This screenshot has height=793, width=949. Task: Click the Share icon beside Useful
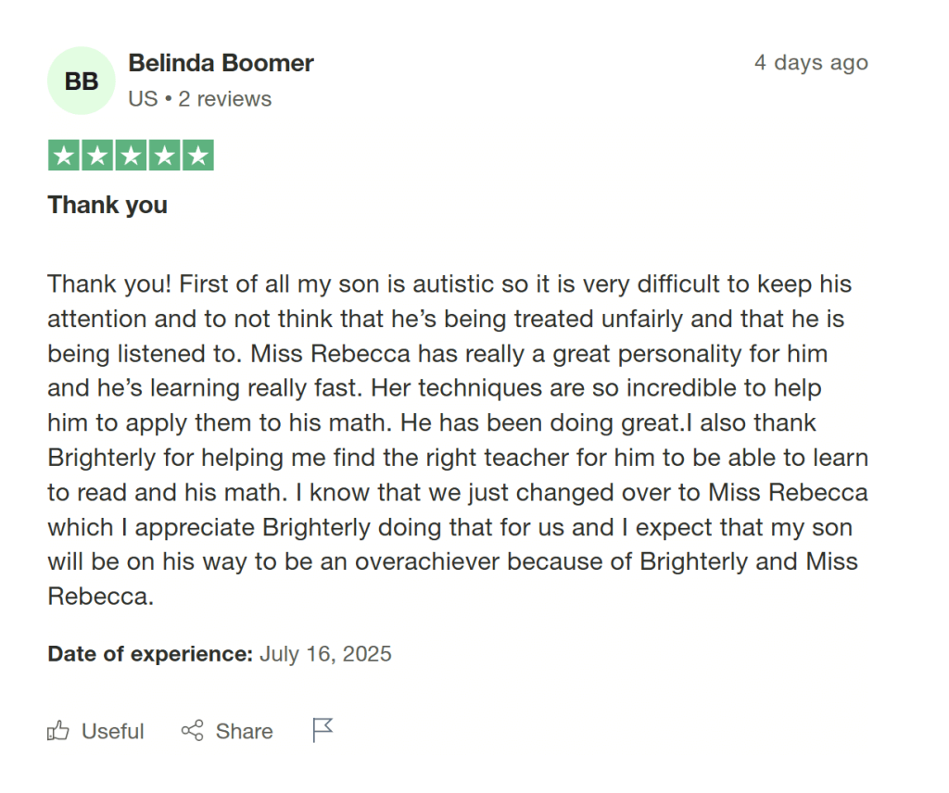192,731
